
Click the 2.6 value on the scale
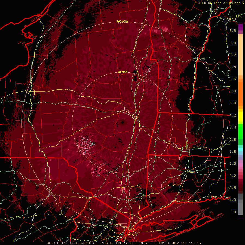pos(233,140)
